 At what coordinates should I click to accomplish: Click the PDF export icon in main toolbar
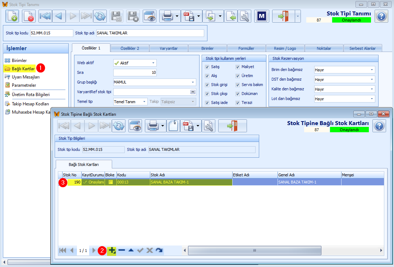188,16
